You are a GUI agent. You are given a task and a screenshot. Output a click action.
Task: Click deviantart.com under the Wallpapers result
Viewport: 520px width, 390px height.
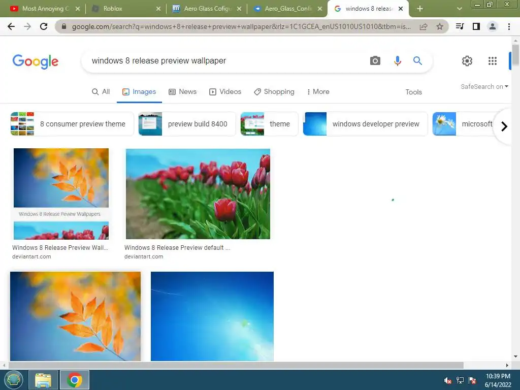click(31, 256)
